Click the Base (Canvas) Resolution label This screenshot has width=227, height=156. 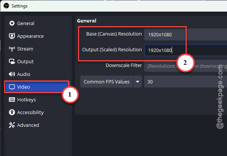(114, 34)
